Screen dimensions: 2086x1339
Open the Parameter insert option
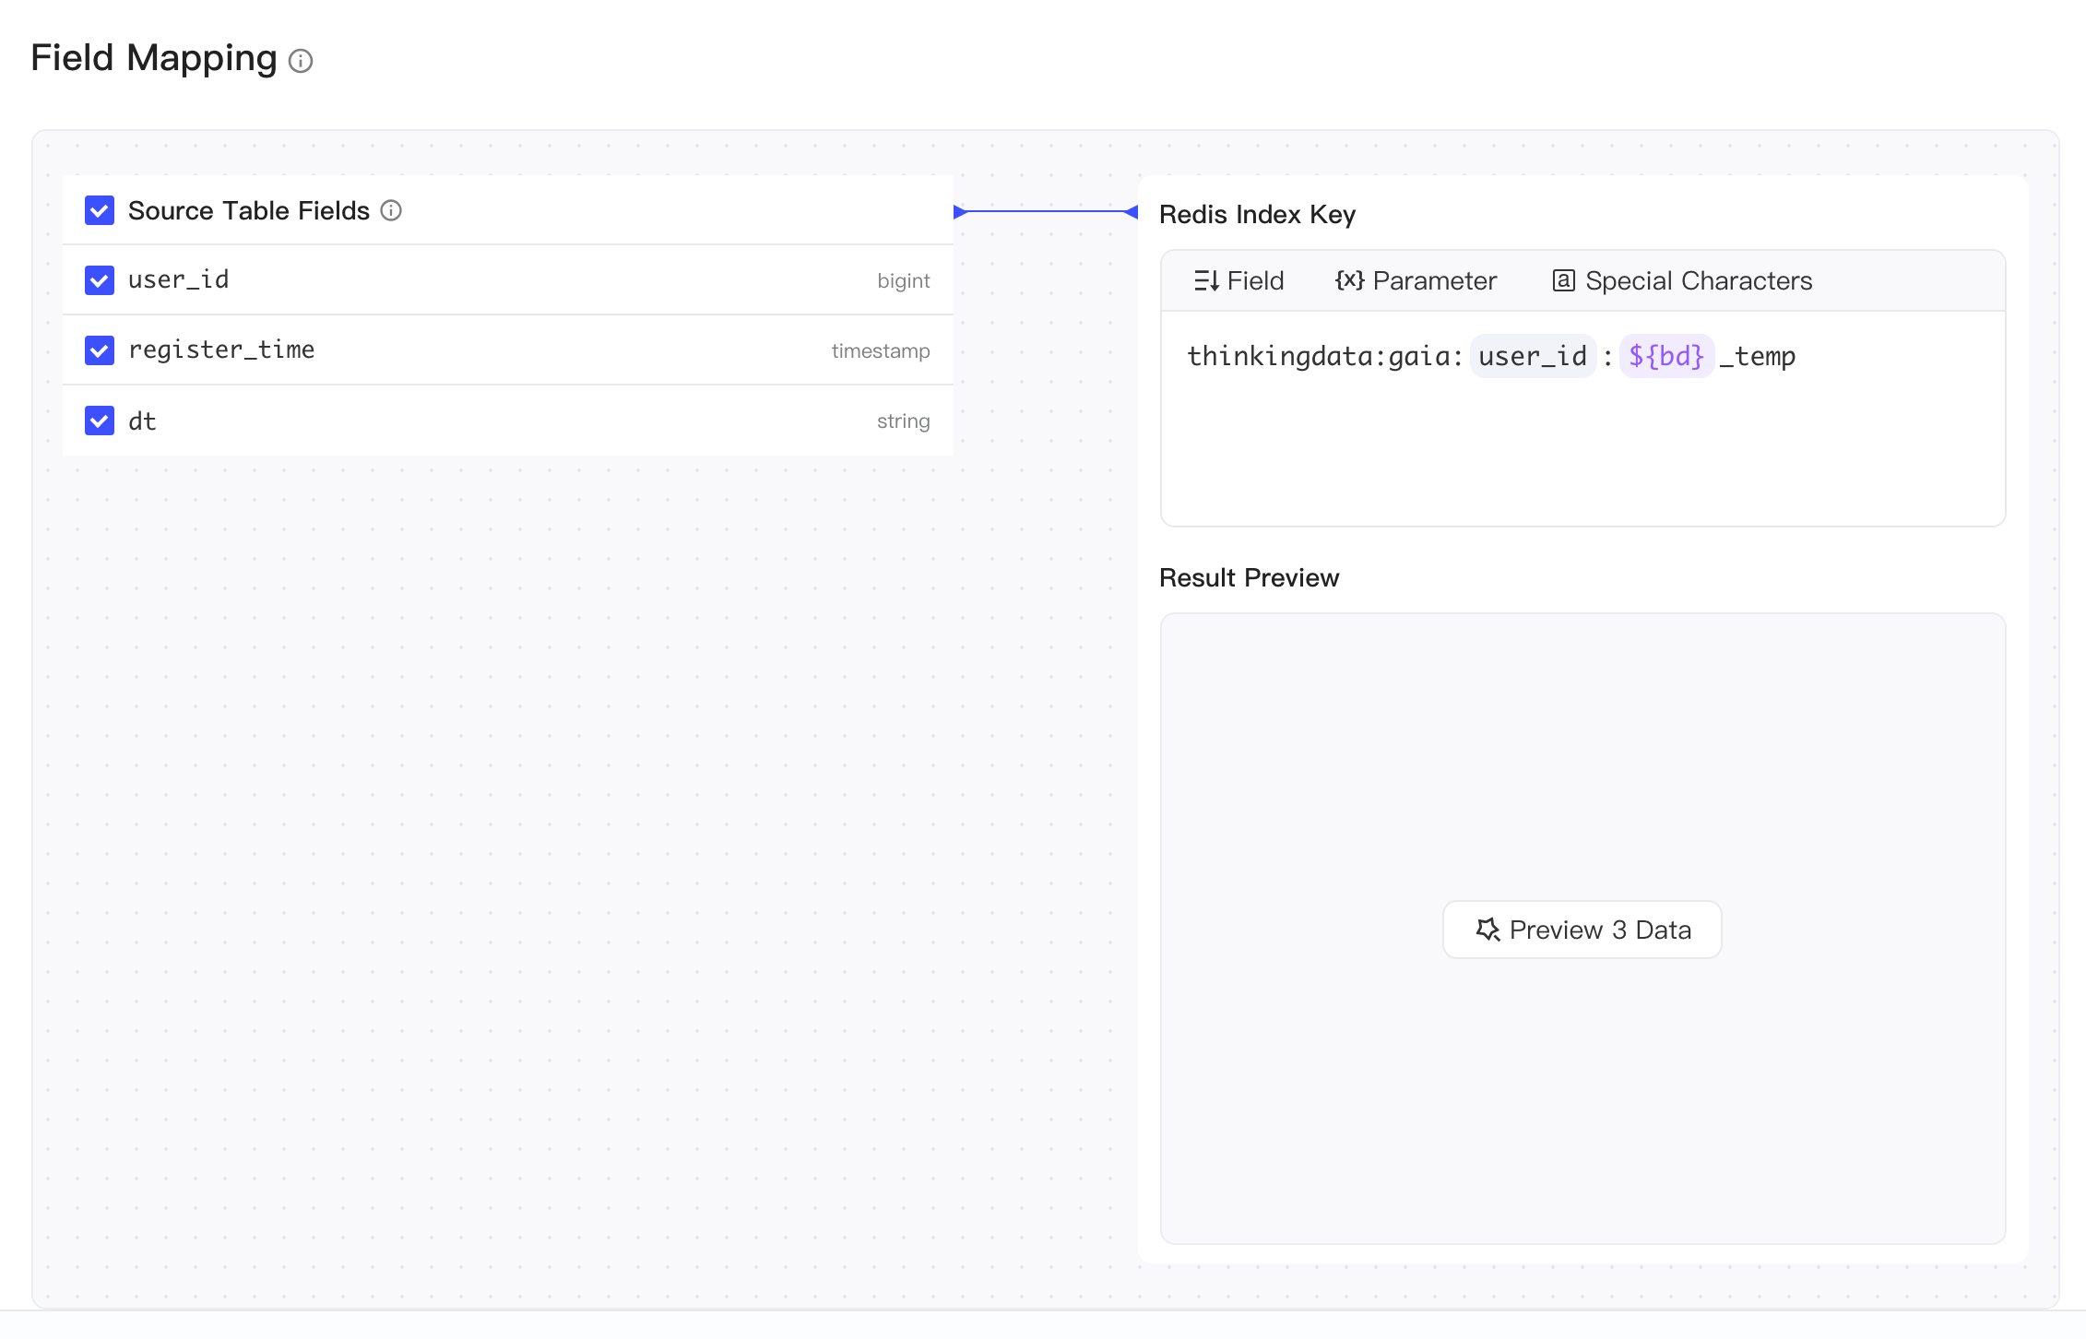tap(1416, 280)
